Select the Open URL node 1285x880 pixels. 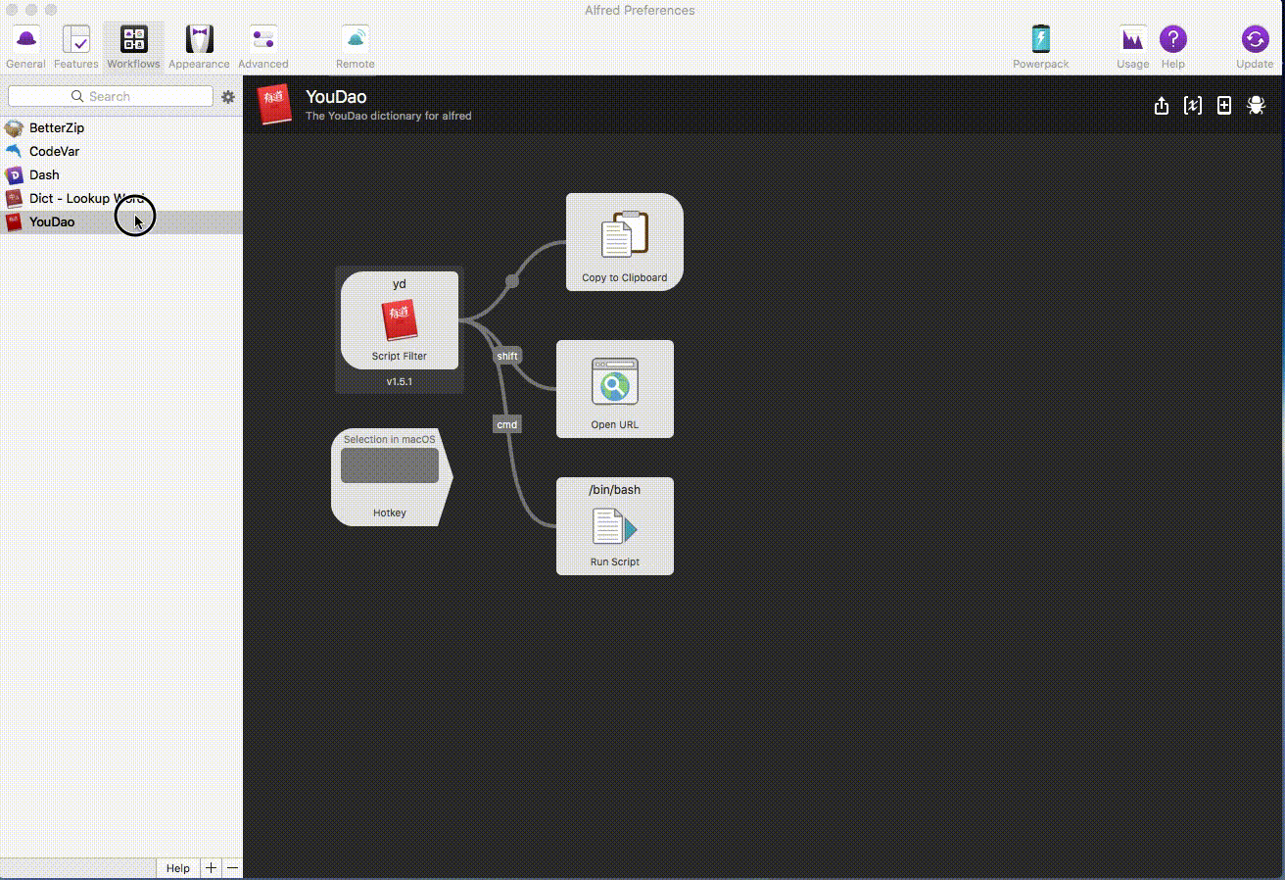615,389
